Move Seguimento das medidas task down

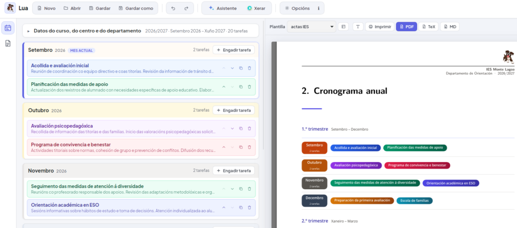[x=232, y=189]
